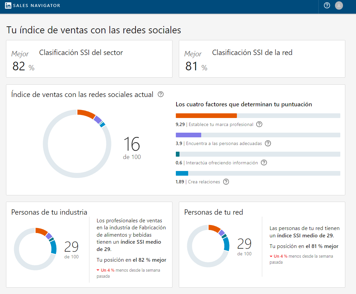This screenshot has width=356, height=294.
Task: Click the purple Encuentra a las personas bar
Action: pyautogui.click(x=258, y=135)
